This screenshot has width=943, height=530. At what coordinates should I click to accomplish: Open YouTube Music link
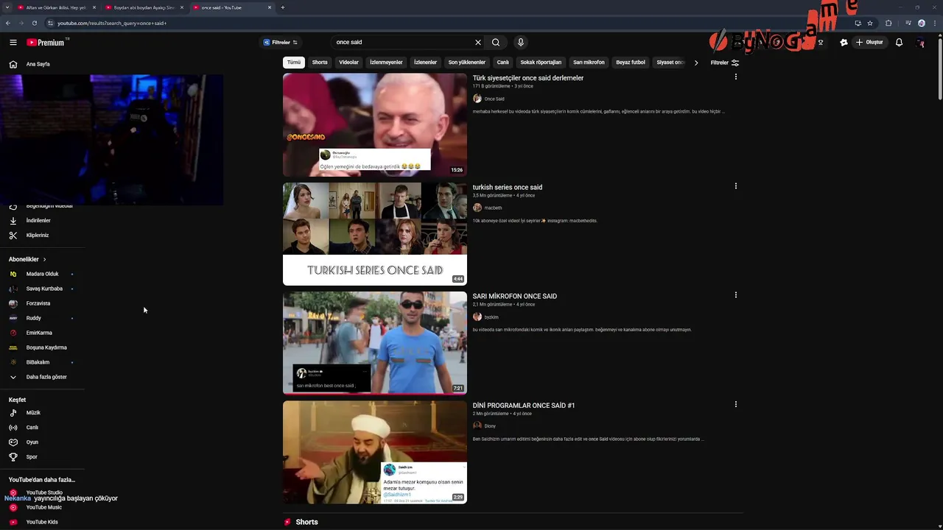[x=44, y=507]
